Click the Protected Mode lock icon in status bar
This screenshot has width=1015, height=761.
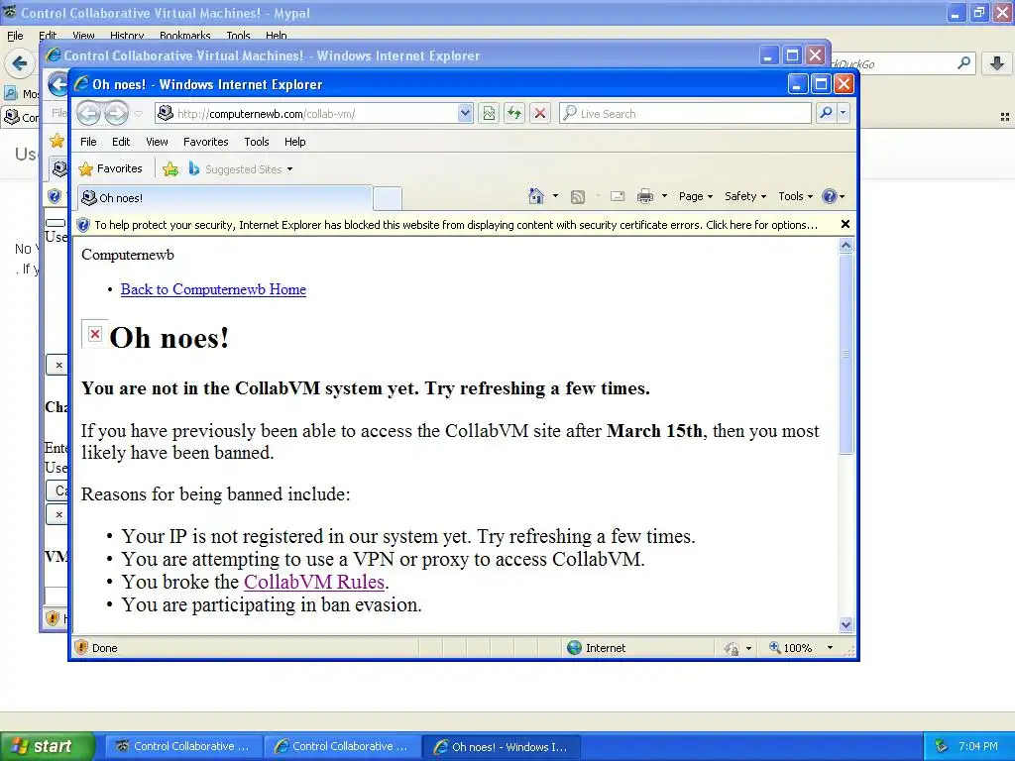coord(732,648)
